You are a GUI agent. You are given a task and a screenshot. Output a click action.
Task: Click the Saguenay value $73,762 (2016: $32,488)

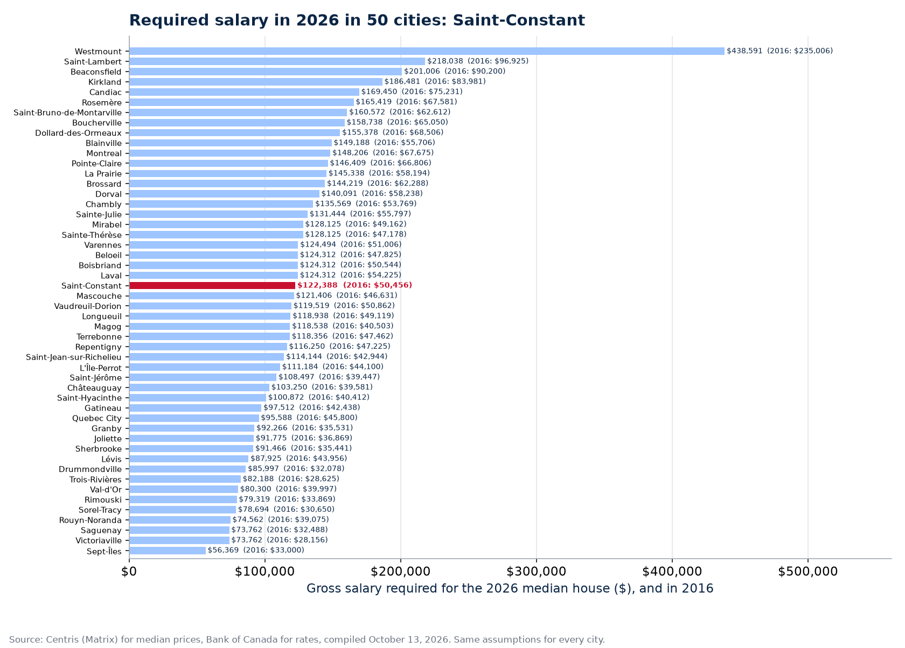point(280,530)
